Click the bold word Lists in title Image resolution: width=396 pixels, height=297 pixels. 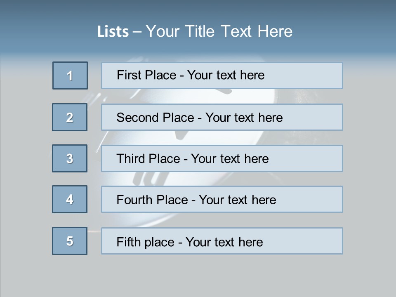point(113,32)
